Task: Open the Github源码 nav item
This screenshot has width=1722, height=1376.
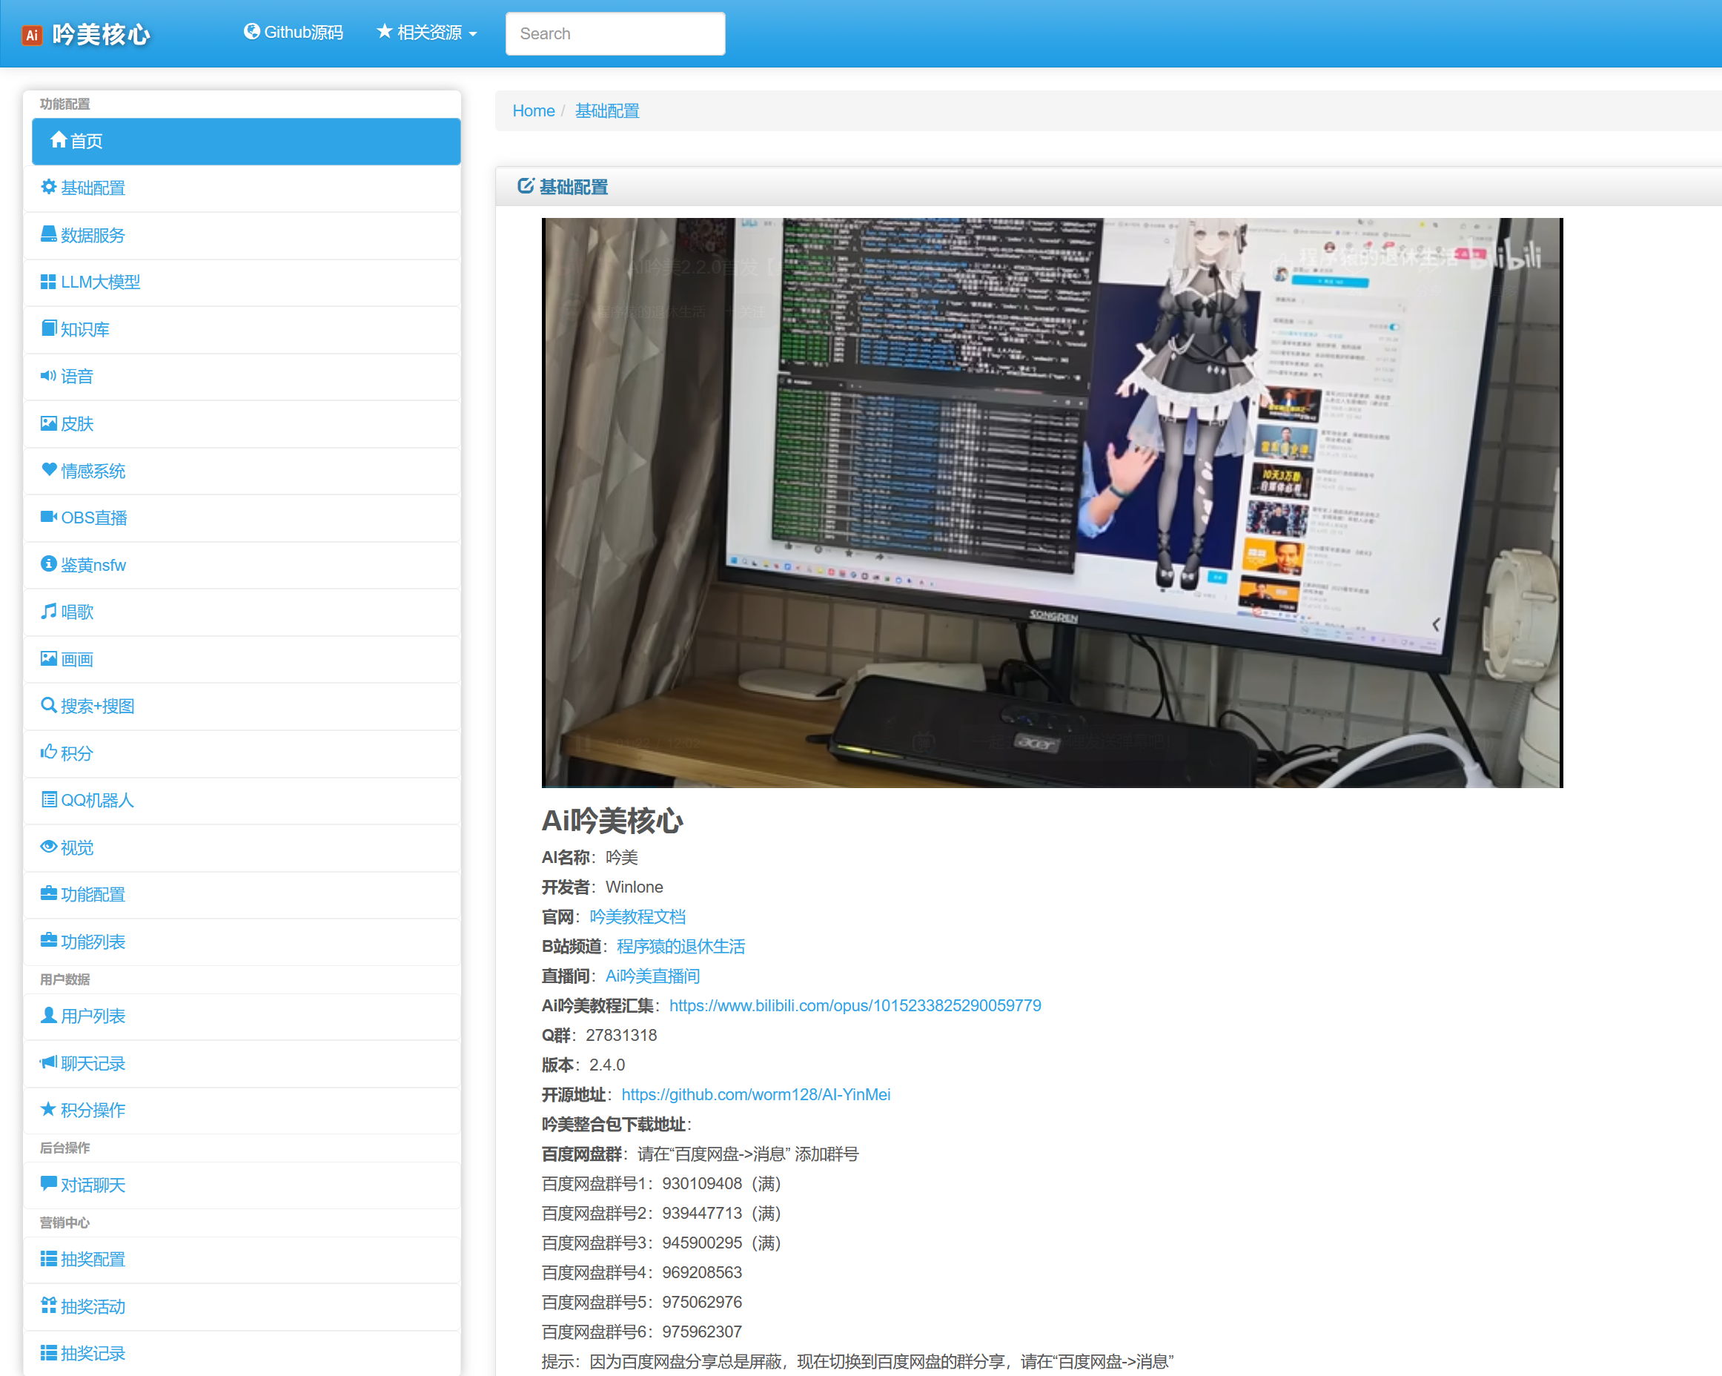Action: [294, 33]
